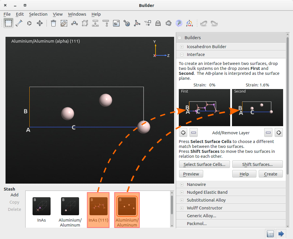
Task: Click the trash can delete icon
Action: [53, 23]
